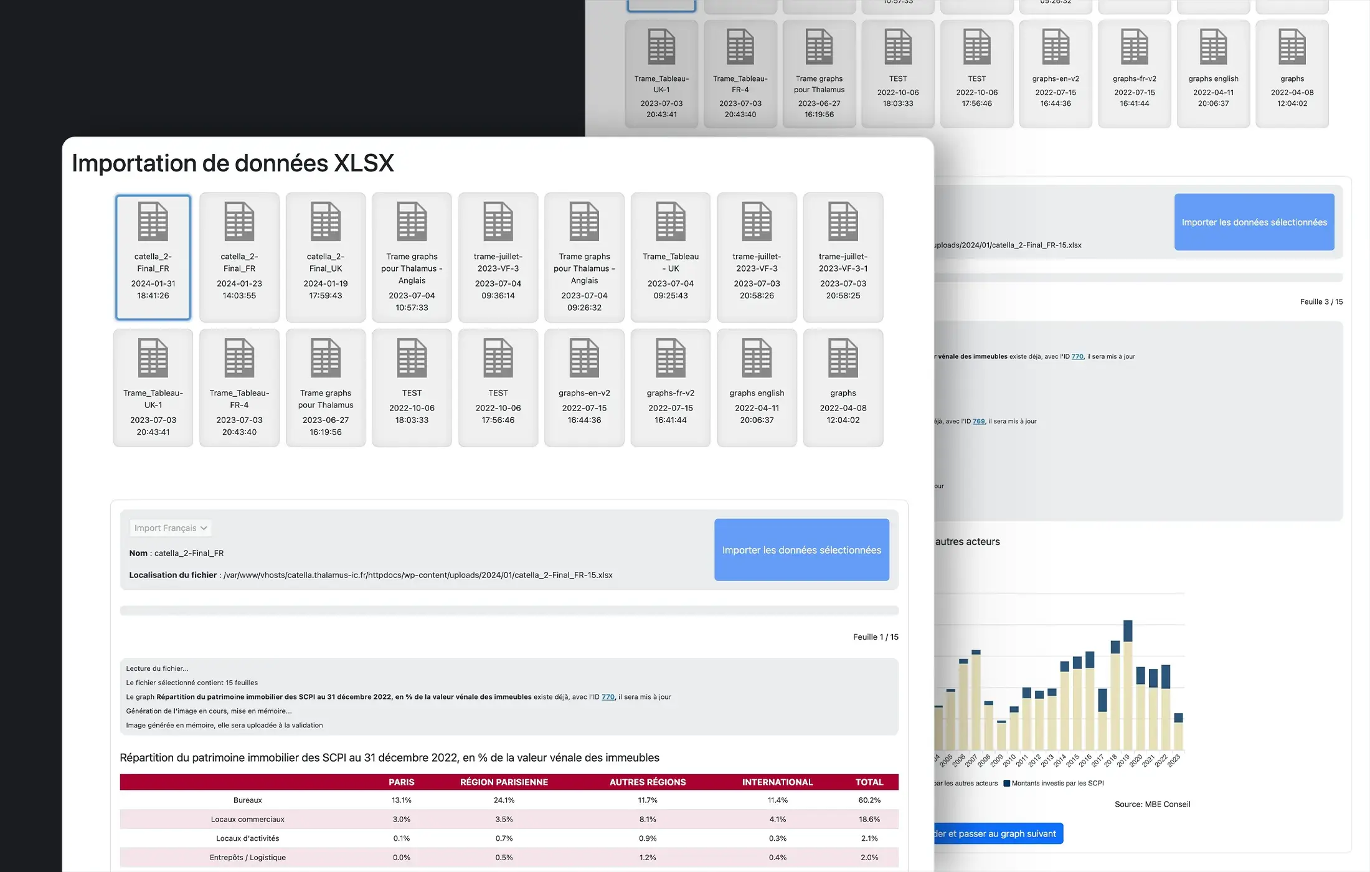Click the RÉGION PARISIENNE column header
This screenshot has height=872, width=1370.
click(504, 782)
